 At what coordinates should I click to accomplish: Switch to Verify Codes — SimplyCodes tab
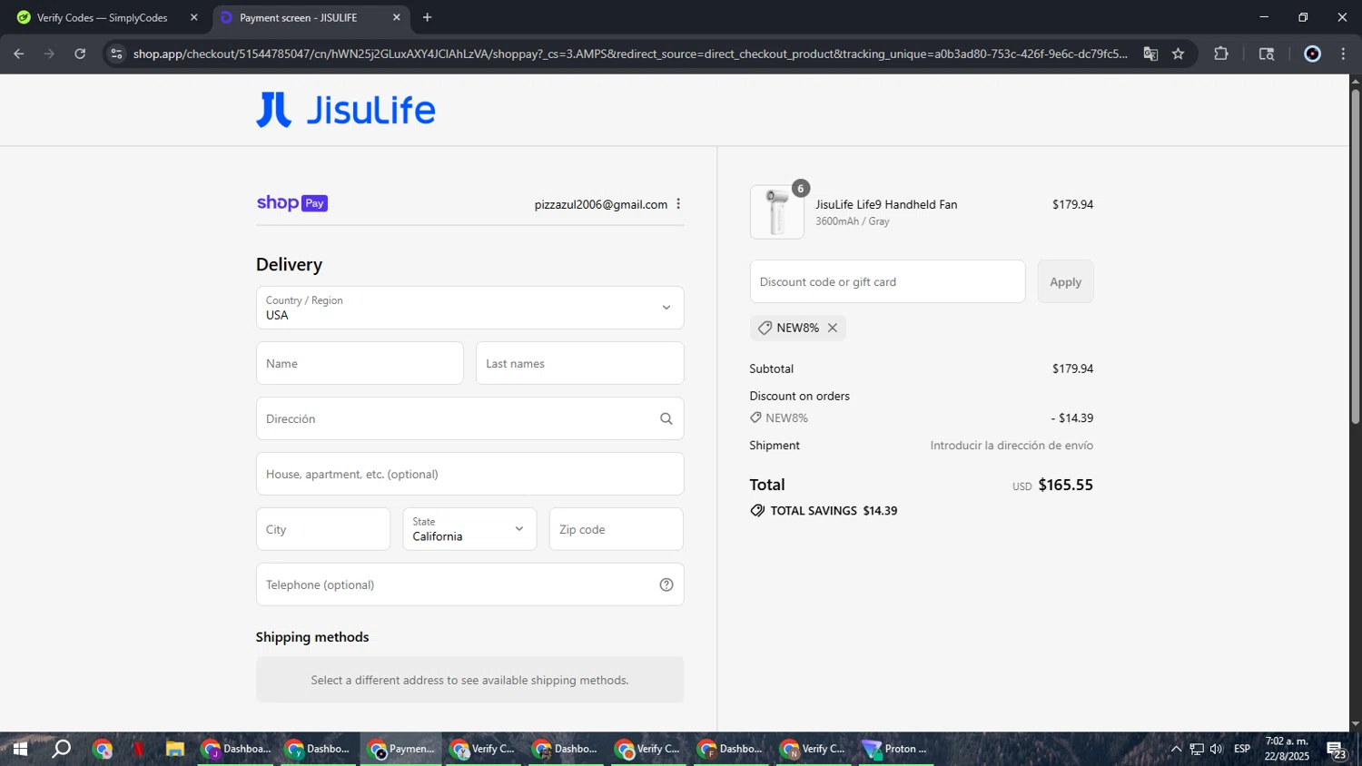point(102,17)
